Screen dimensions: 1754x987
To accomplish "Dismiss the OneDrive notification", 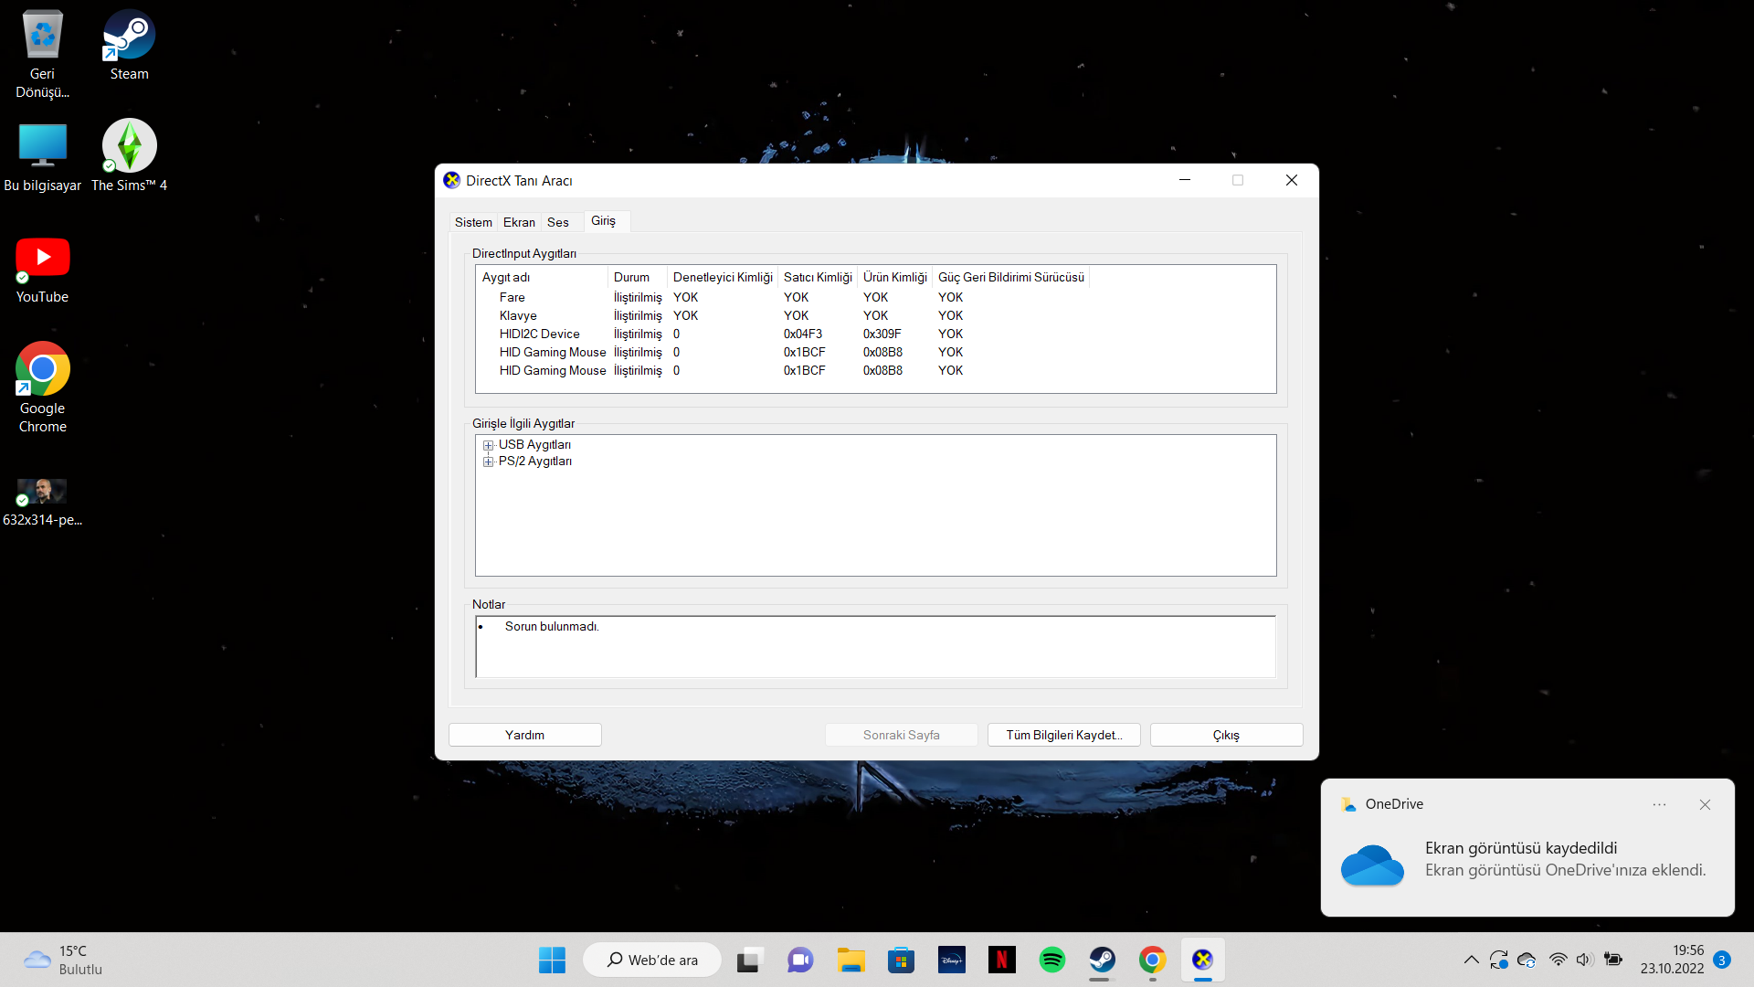I will [1705, 804].
